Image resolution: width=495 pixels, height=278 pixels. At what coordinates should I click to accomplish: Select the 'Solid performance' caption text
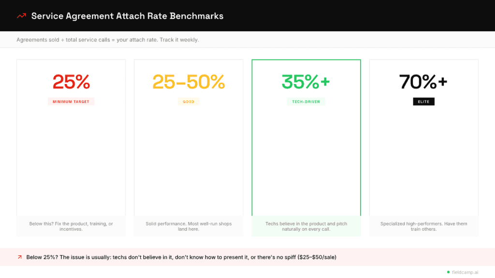click(189, 226)
